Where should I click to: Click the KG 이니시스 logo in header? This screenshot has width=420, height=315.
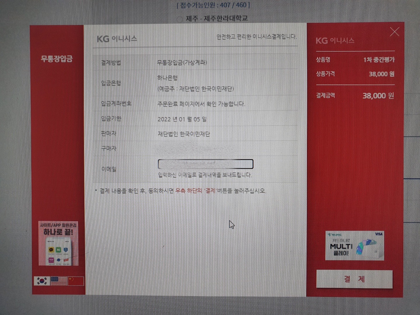(117, 38)
